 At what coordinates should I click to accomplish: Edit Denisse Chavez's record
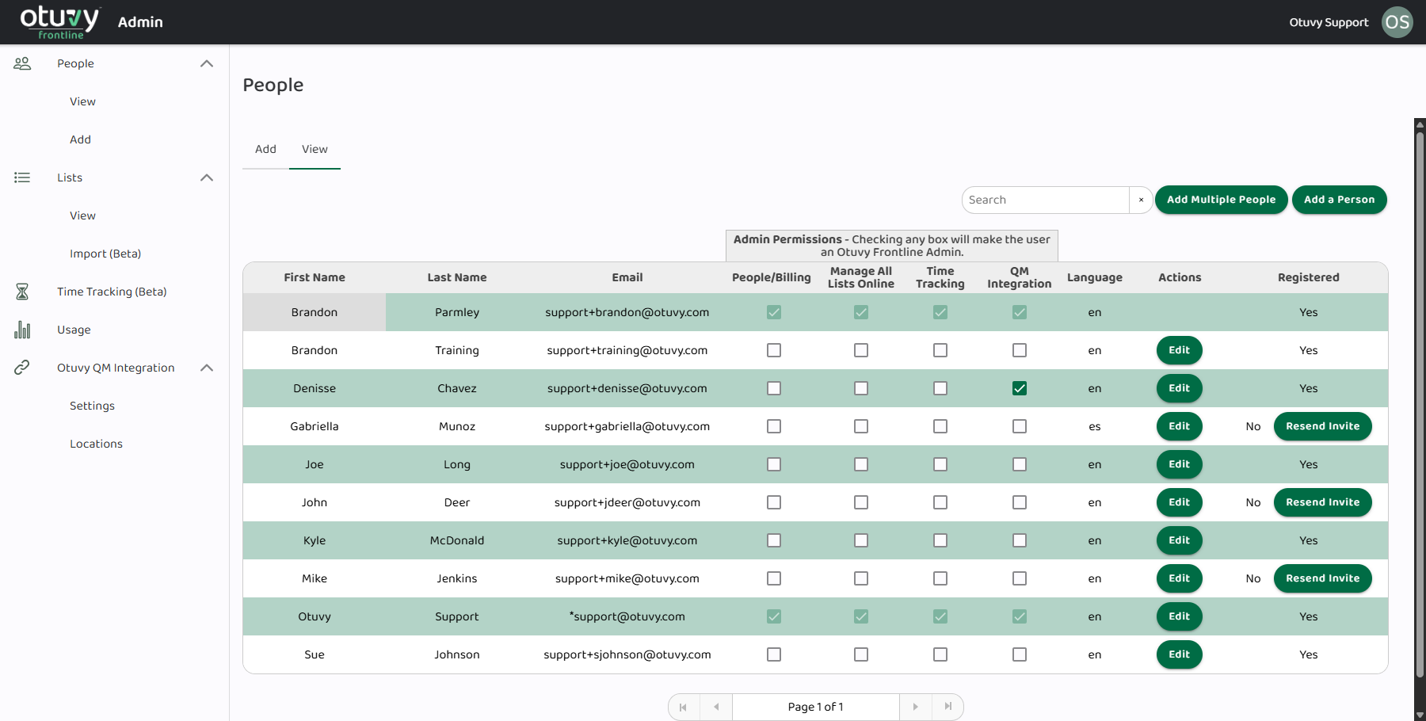pyautogui.click(x=1179, y=388)
